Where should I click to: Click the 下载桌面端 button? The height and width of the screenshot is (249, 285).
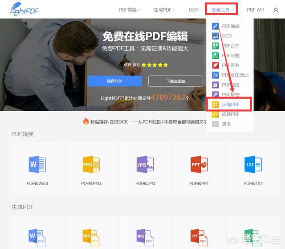tap(175, 81)
